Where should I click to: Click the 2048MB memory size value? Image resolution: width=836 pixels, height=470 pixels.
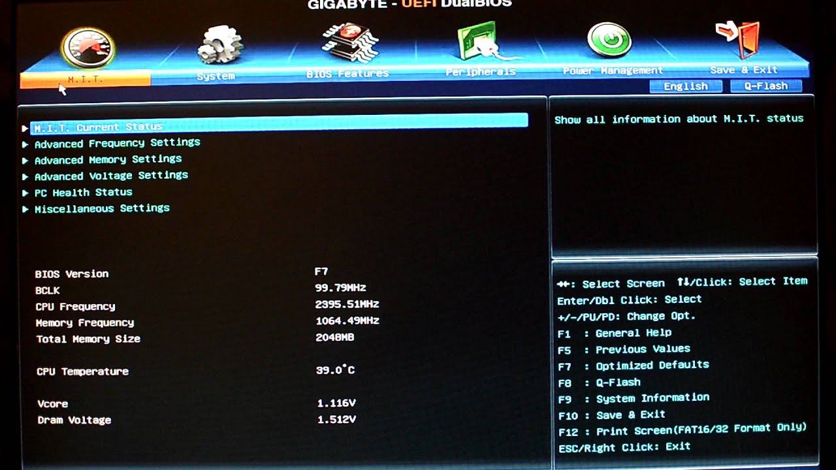pyautogui.click(x=335, y=337)
